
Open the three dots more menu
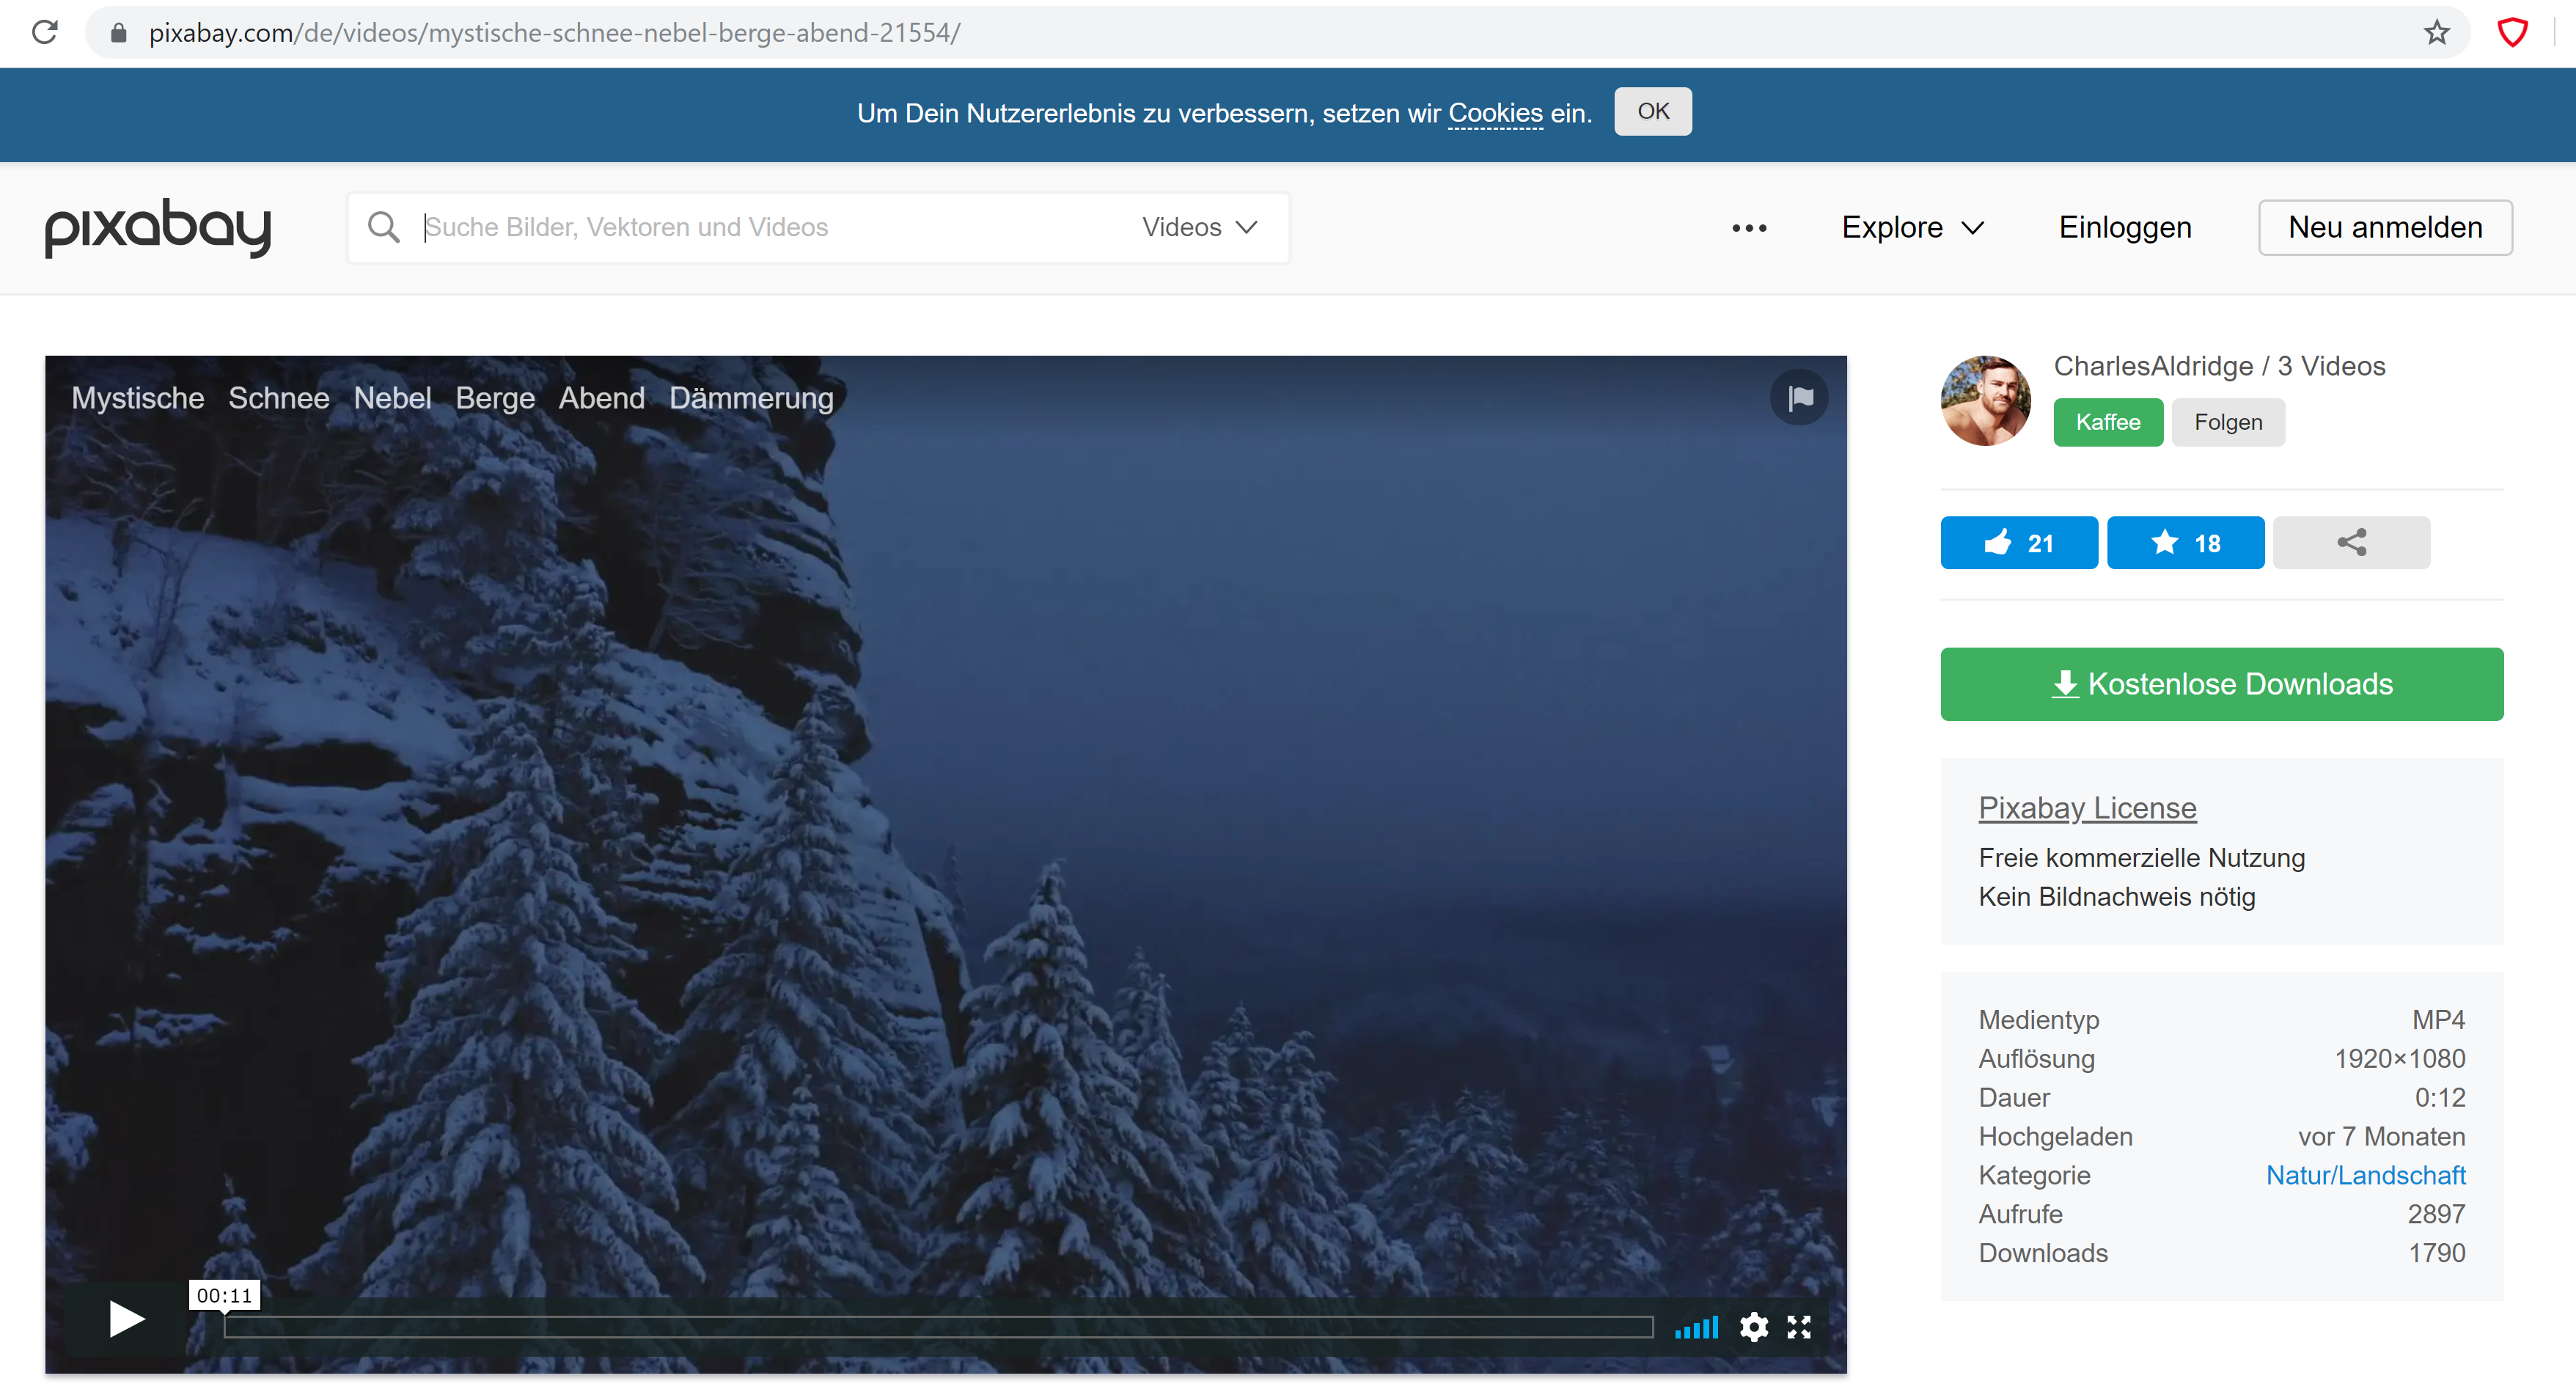(1748, 228)
